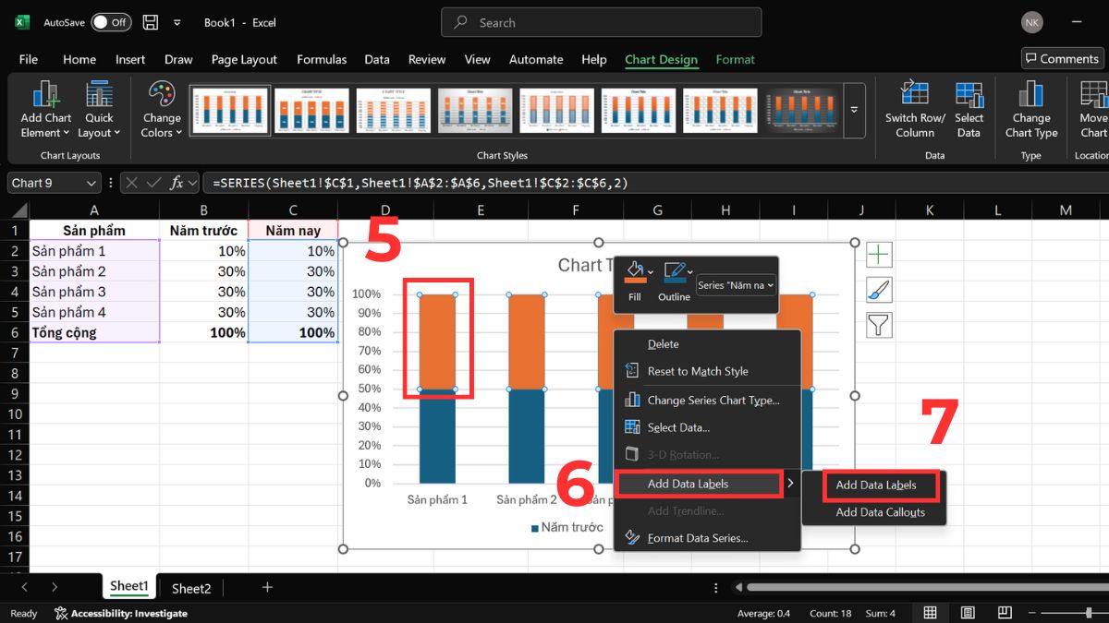Open the Quick Layout tool
The width and height of the screenshot is (1109, 623).
(x=99, y=96)
